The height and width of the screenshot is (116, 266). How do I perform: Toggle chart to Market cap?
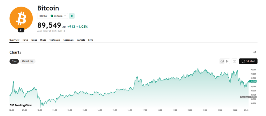28,61
